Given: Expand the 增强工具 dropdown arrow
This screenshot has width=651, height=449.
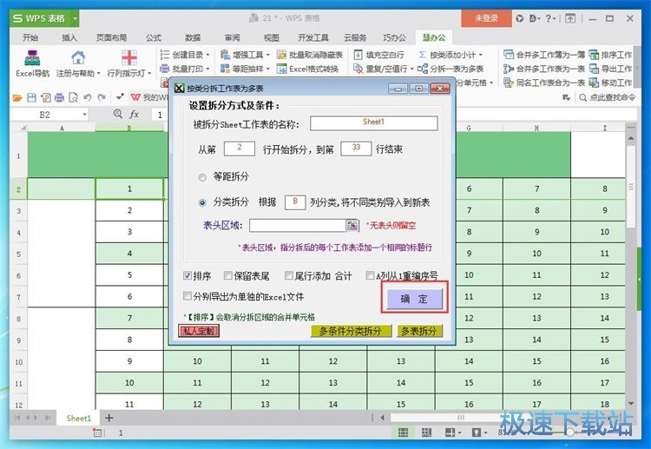Looking at the screenshot, I should tap(268, 55).
